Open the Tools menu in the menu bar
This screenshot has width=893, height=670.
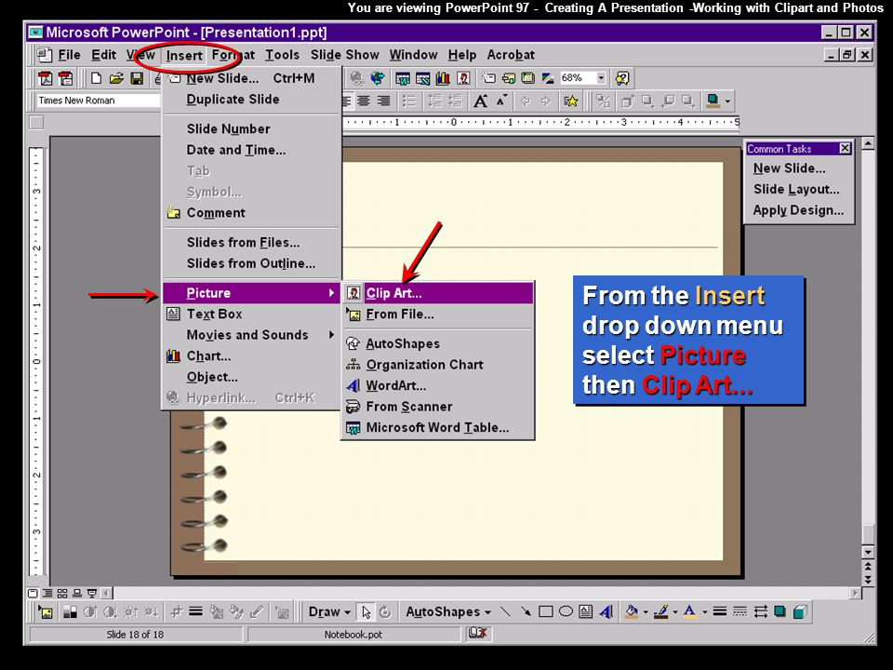pos(282,55)
